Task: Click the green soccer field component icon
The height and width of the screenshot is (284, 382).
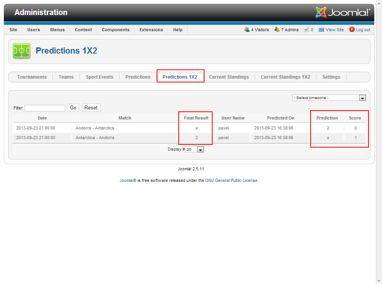Action: (22, 51)
